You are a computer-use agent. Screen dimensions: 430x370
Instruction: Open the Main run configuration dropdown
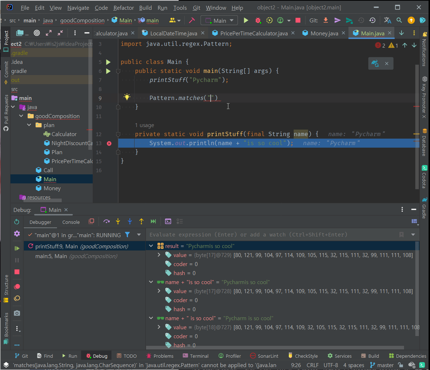pyautogui.click(x=219, y=21)
